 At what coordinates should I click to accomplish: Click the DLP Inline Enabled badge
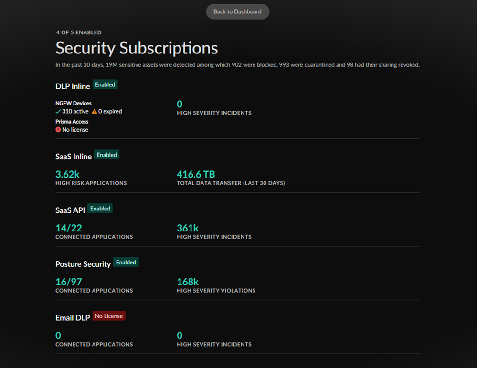105,84
